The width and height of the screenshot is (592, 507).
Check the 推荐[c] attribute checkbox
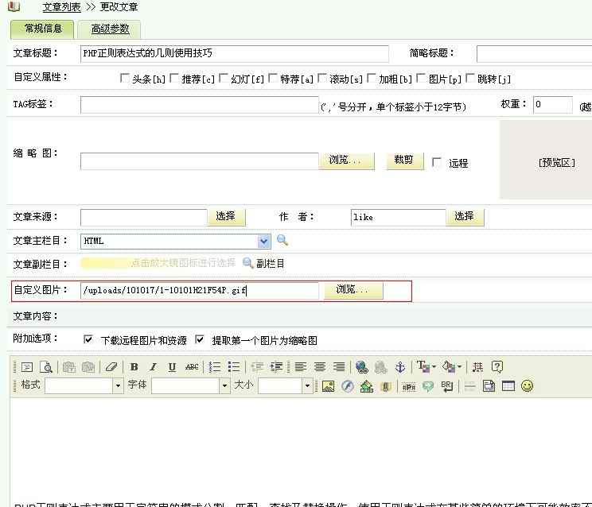173,78
